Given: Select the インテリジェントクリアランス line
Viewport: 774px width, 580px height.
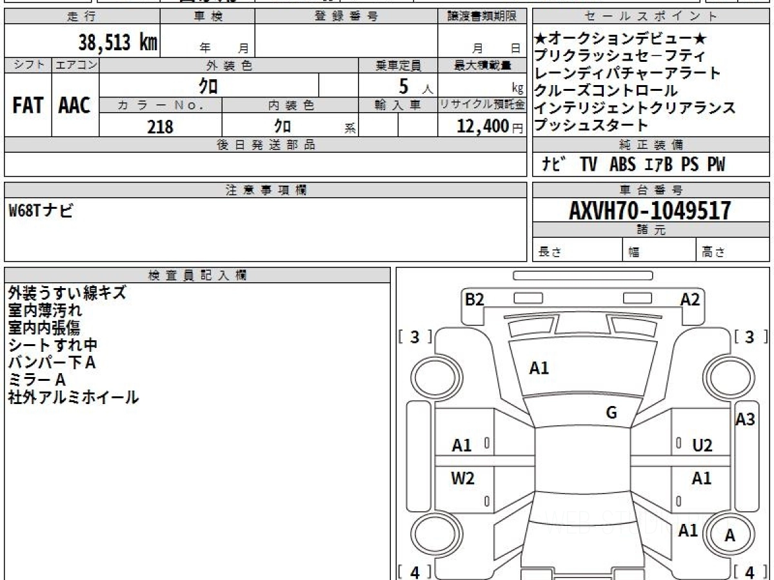Looking at the screenshot, I should (x=635, y=108).
